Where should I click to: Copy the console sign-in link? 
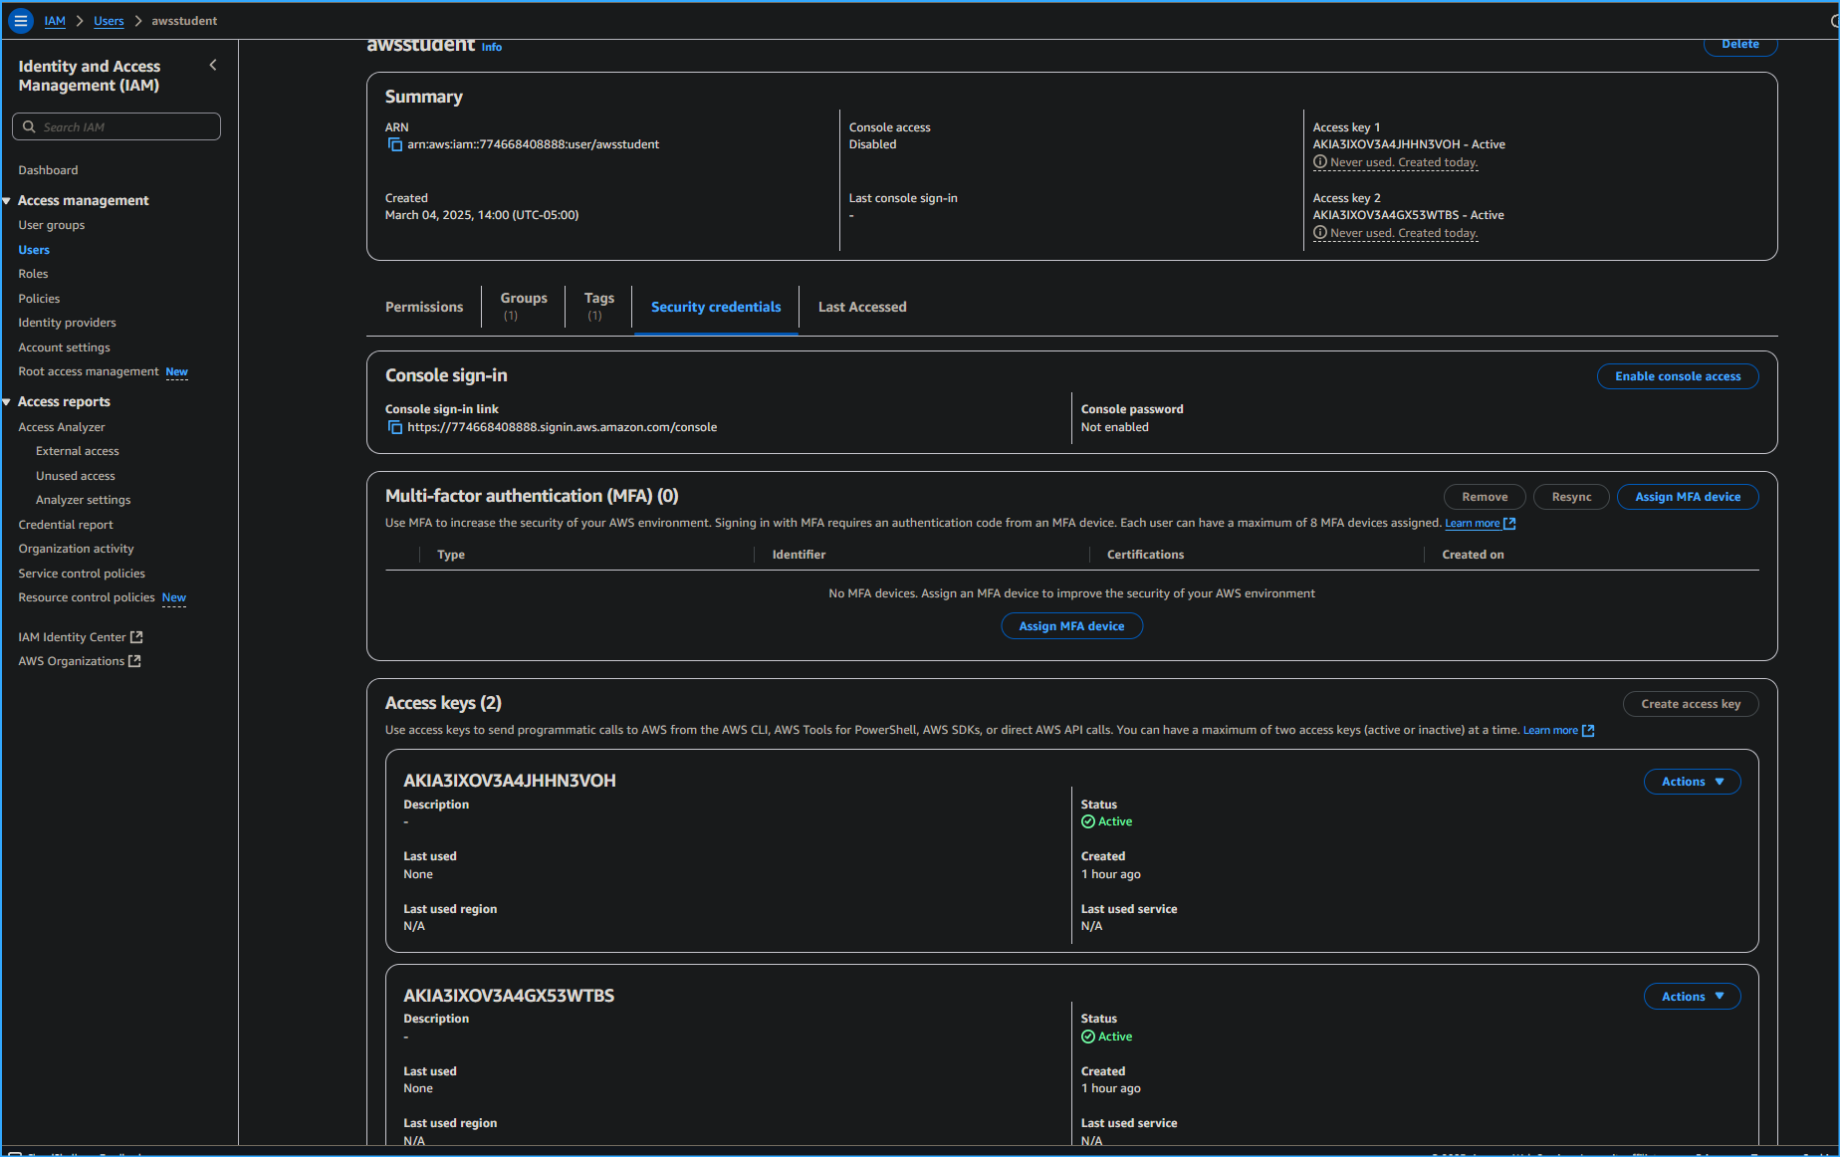[394, 426]
